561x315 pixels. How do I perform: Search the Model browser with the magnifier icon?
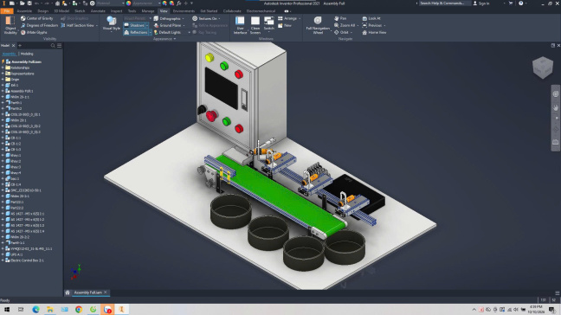(53, 46)
